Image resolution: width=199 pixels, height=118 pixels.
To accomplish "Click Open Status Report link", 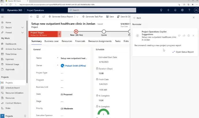I will (183, 52).
